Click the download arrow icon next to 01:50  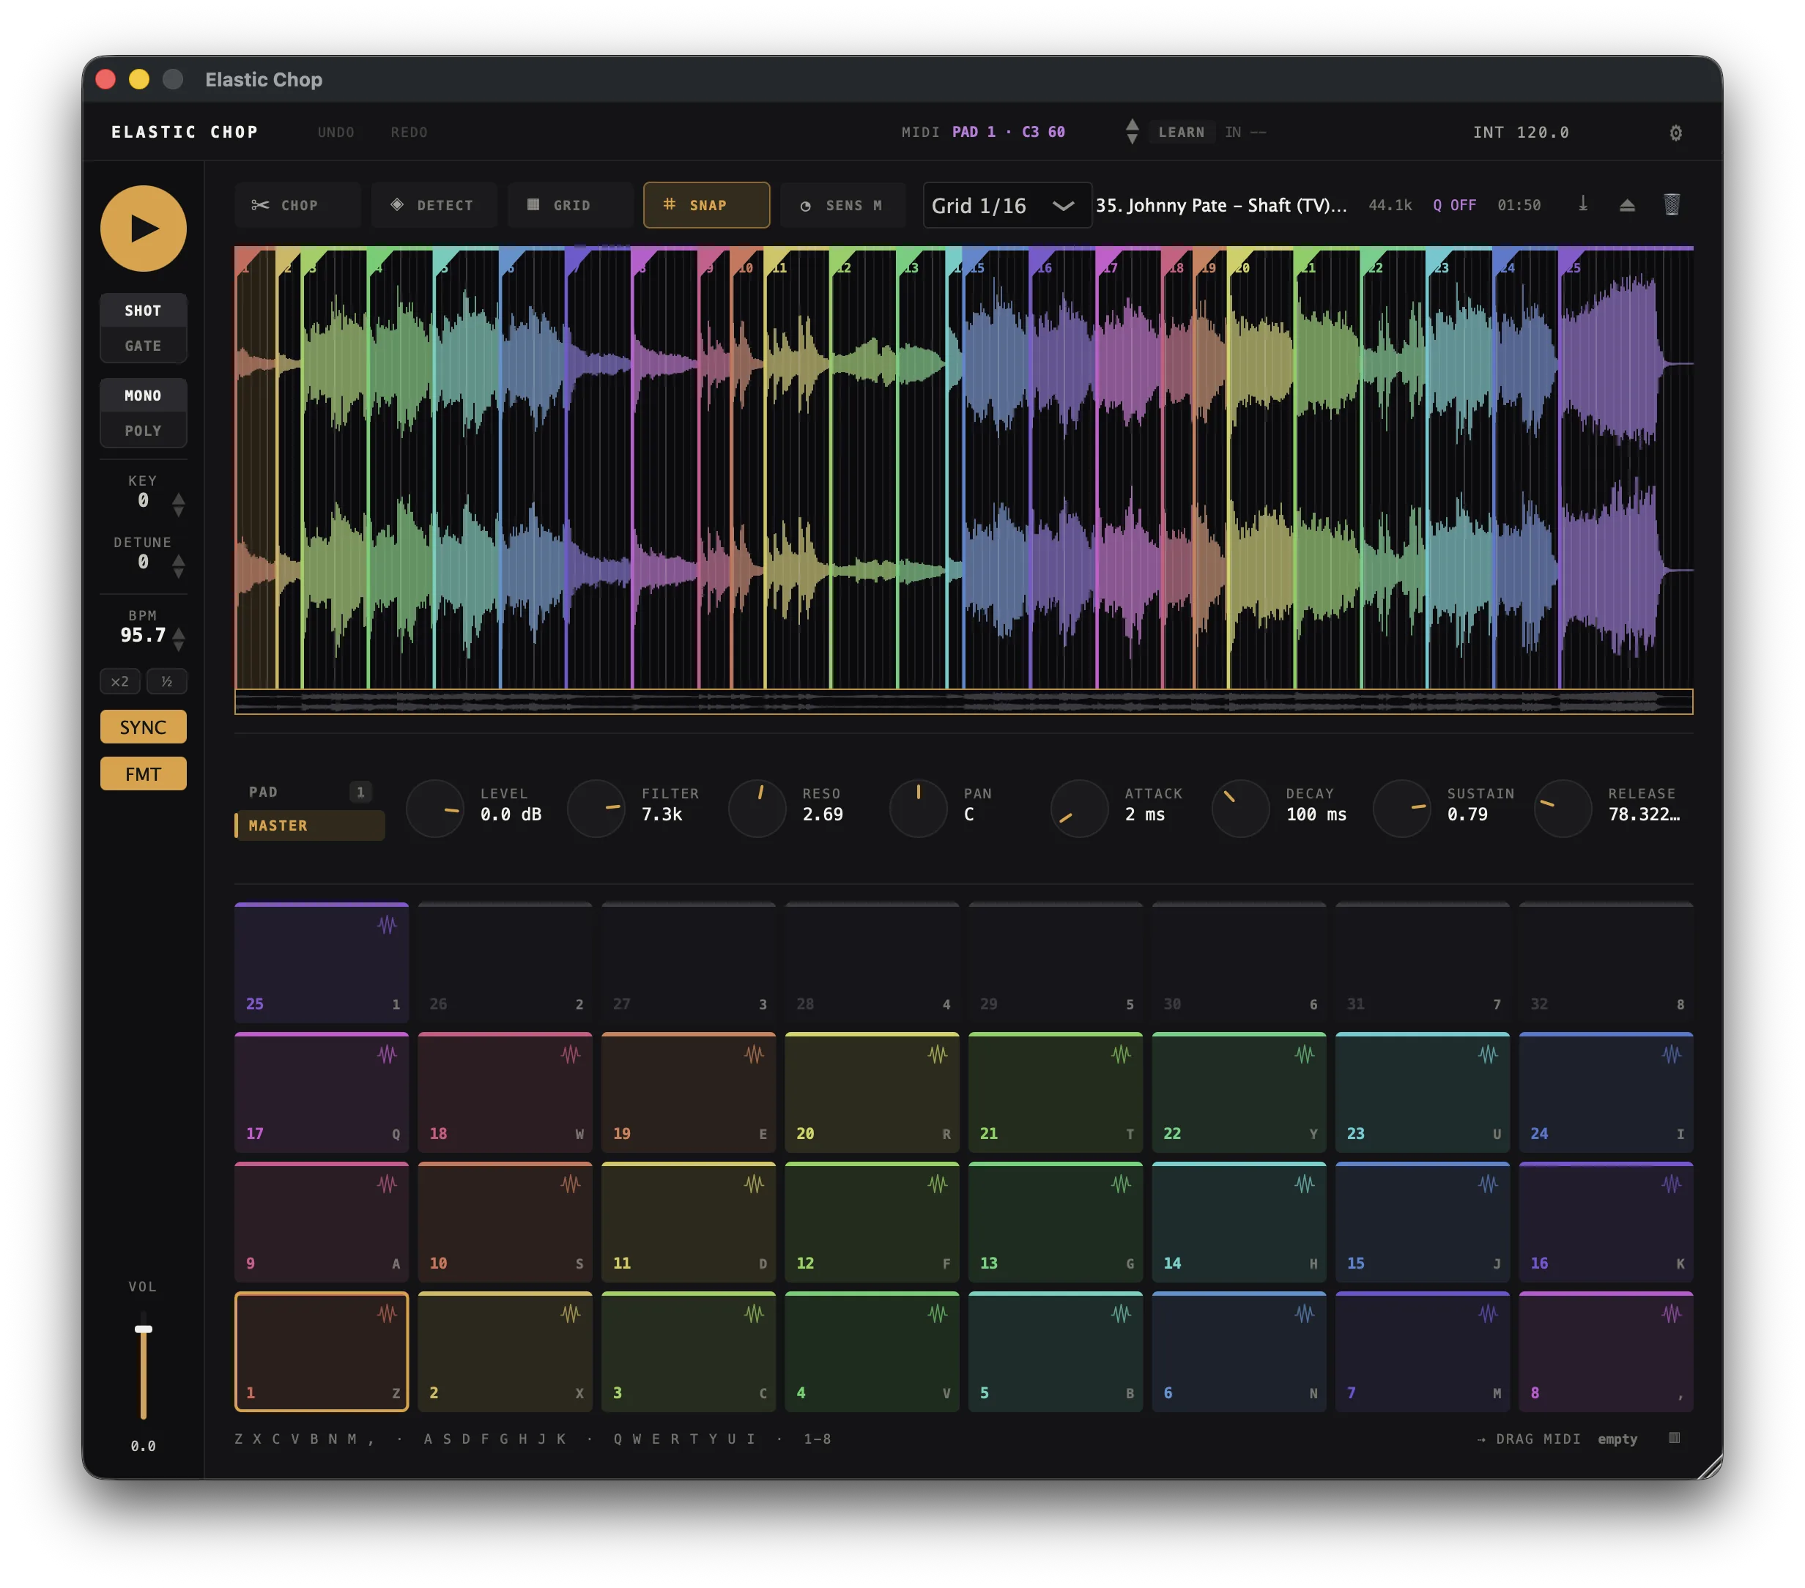1582,205
